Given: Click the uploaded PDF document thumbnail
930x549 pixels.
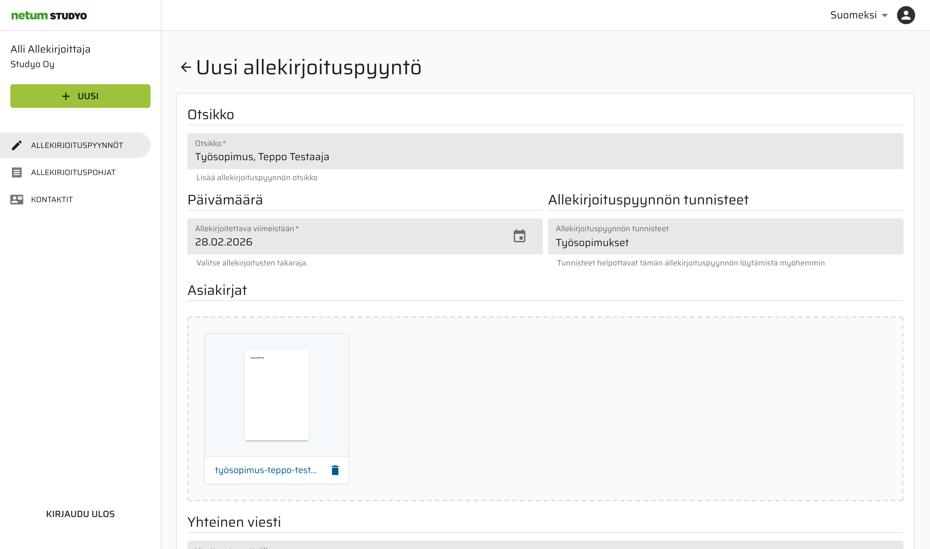Looking at the screenshot, I should (276, 395).
